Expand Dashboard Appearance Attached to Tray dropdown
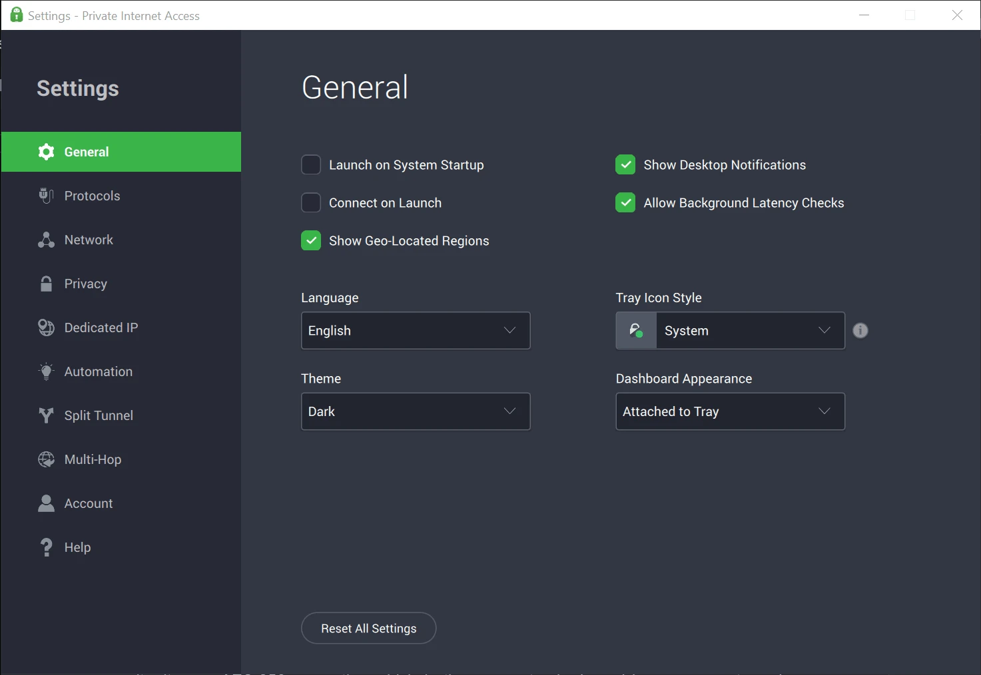Screen dimensions: 981x675 point(730,411)
